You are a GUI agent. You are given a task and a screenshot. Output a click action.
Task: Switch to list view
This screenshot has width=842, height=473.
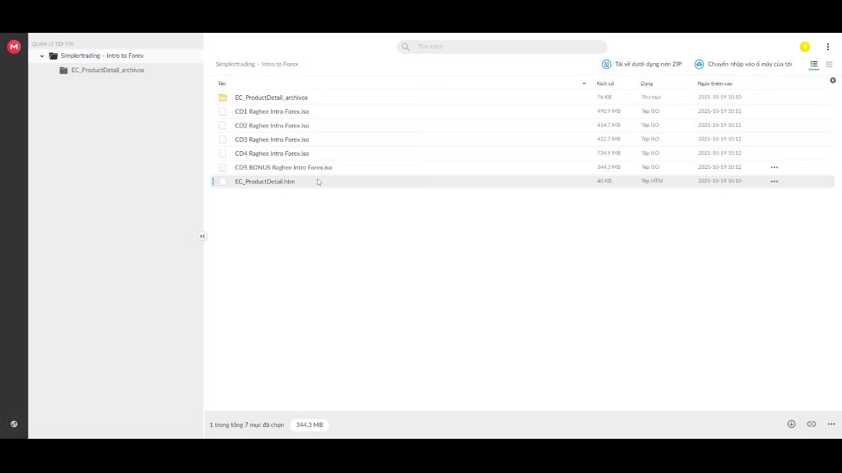[x=814, y=64]
